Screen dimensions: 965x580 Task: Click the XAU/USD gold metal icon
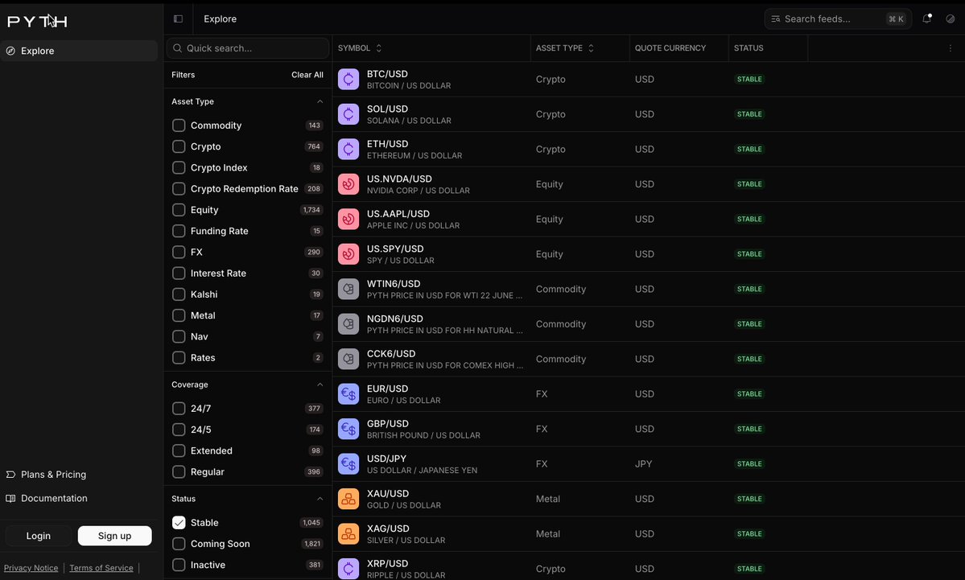point(348,499)
